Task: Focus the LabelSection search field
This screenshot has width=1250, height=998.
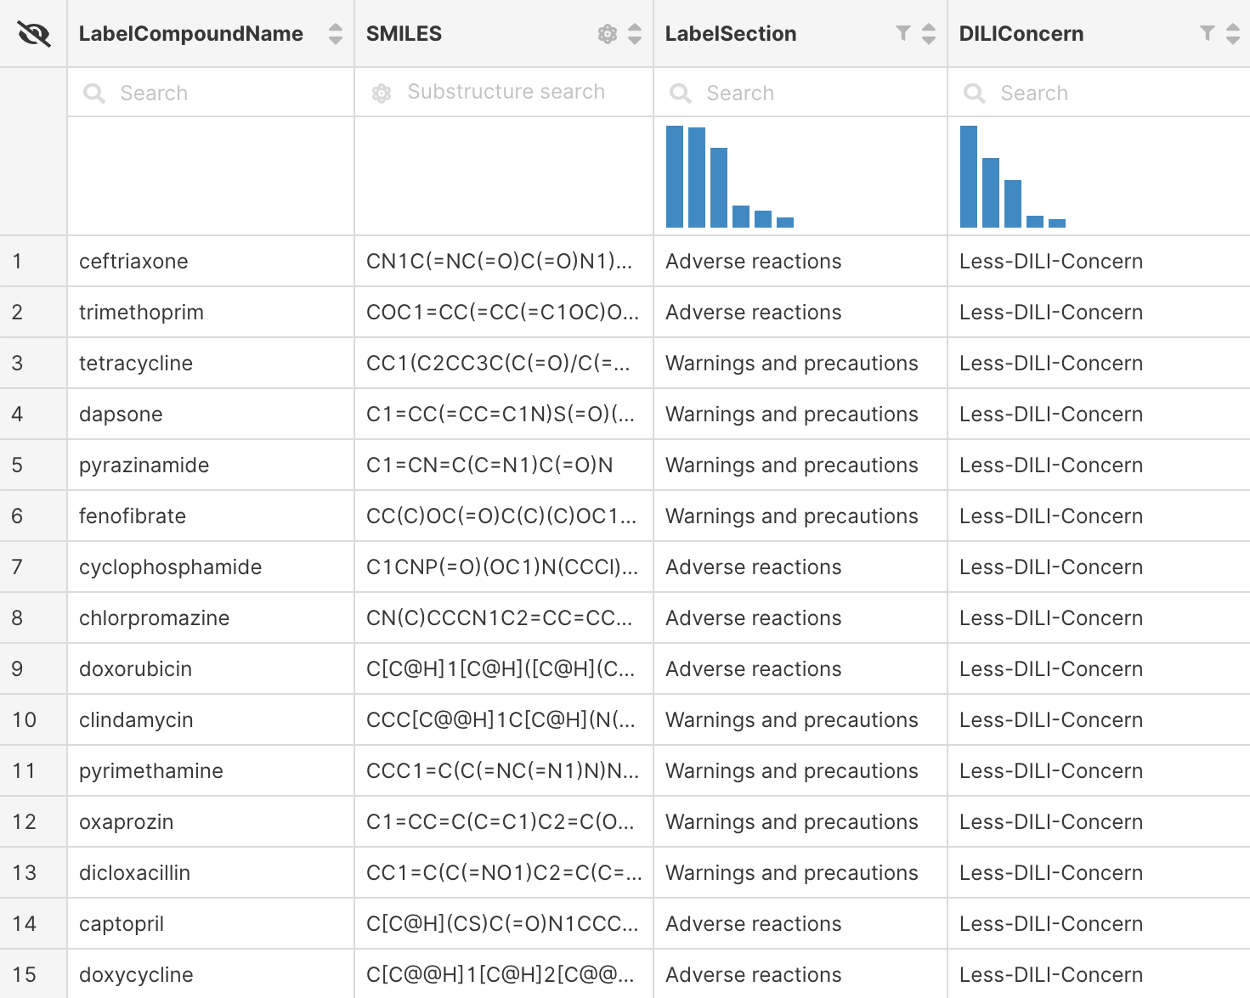Action: pyautogui.click(x=800, y=93)
